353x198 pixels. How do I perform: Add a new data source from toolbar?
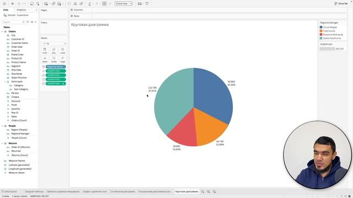(38, 4)
